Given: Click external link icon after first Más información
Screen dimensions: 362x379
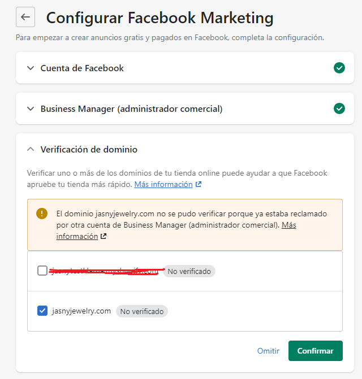Looking at the screenshot, I should 198,185.
